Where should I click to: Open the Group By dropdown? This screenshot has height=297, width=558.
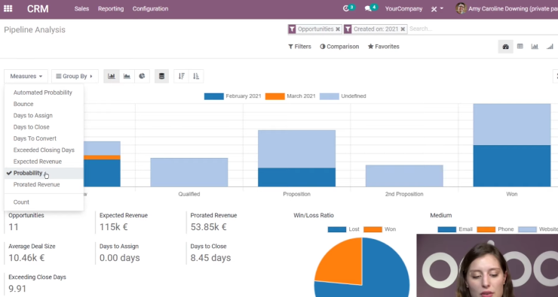click(75, 76)
